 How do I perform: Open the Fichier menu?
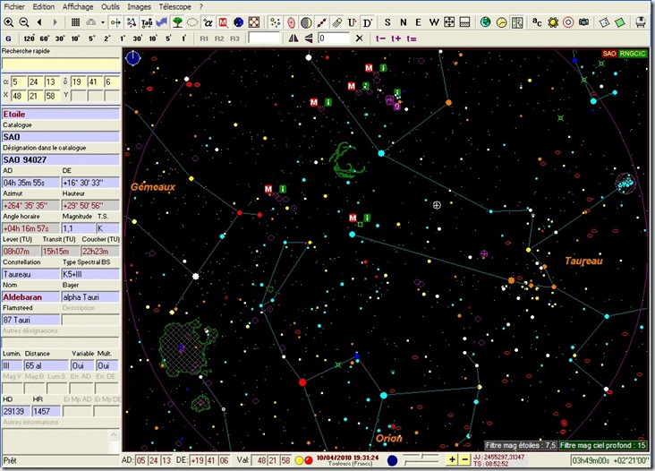(x=14, y=6)
